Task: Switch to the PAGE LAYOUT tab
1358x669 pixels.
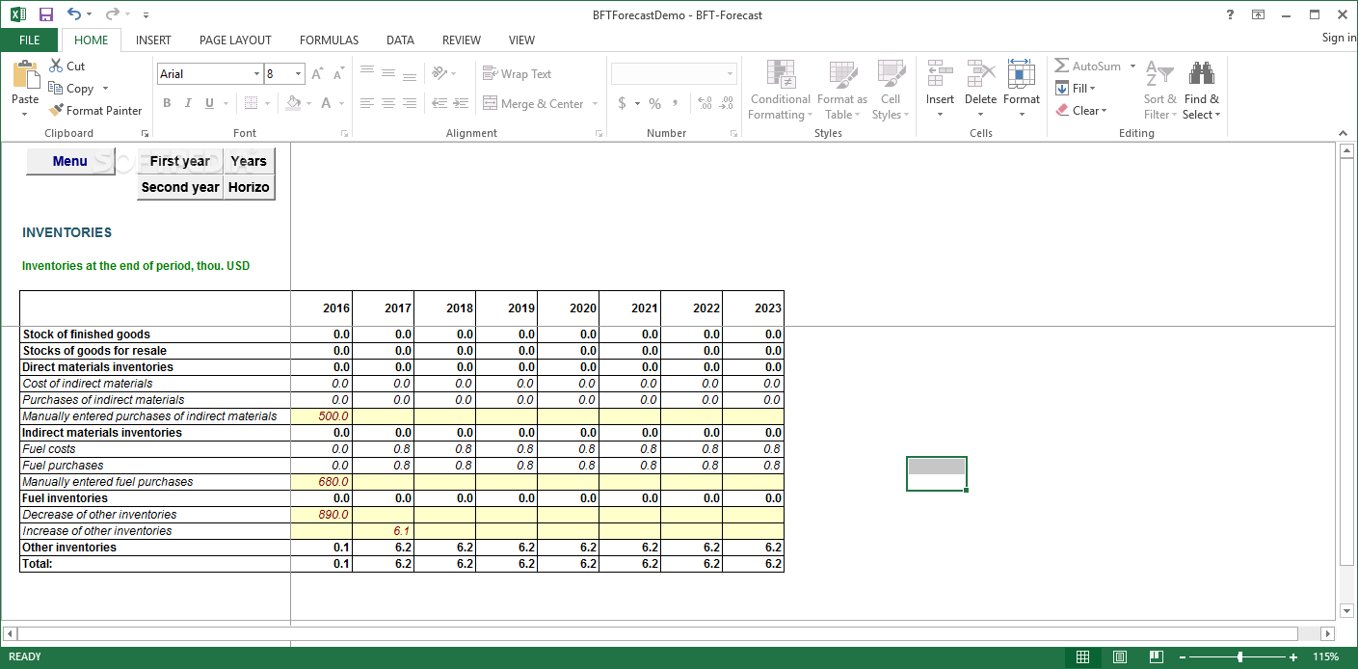Action: pyautogui.click(x=235, y=40)
